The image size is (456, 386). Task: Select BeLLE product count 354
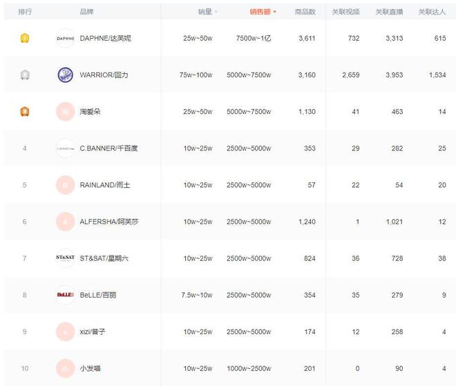(310, 295)
